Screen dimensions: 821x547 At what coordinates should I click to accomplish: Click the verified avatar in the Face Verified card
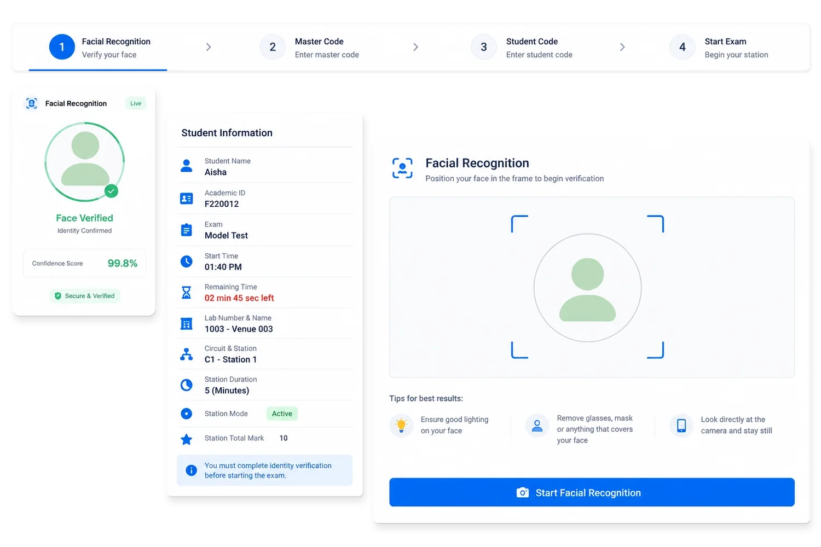point(85,162)
